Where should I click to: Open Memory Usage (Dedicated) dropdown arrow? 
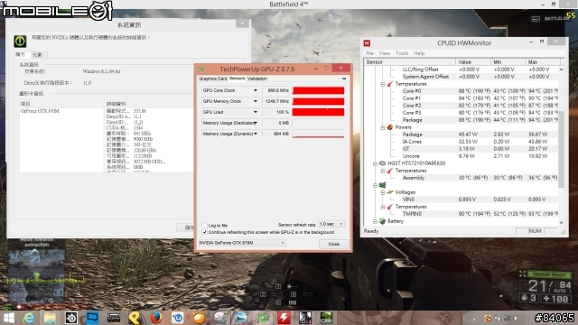click(x=255, y=123)
